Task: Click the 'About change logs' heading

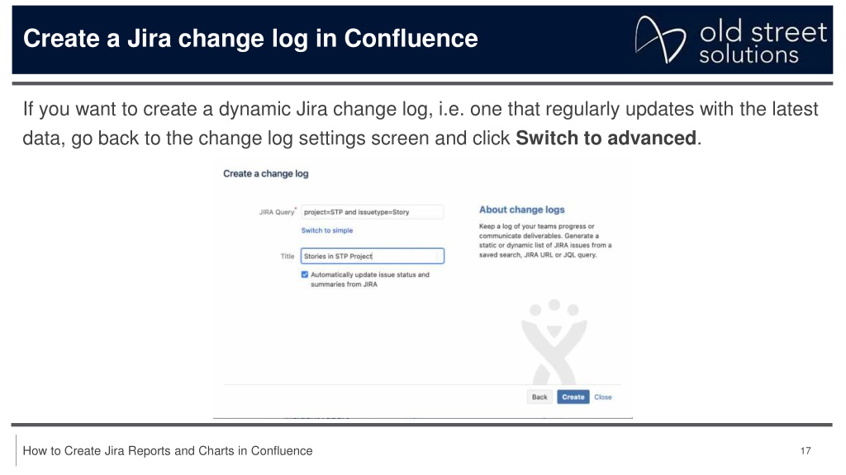Action: tap(522, 209)
